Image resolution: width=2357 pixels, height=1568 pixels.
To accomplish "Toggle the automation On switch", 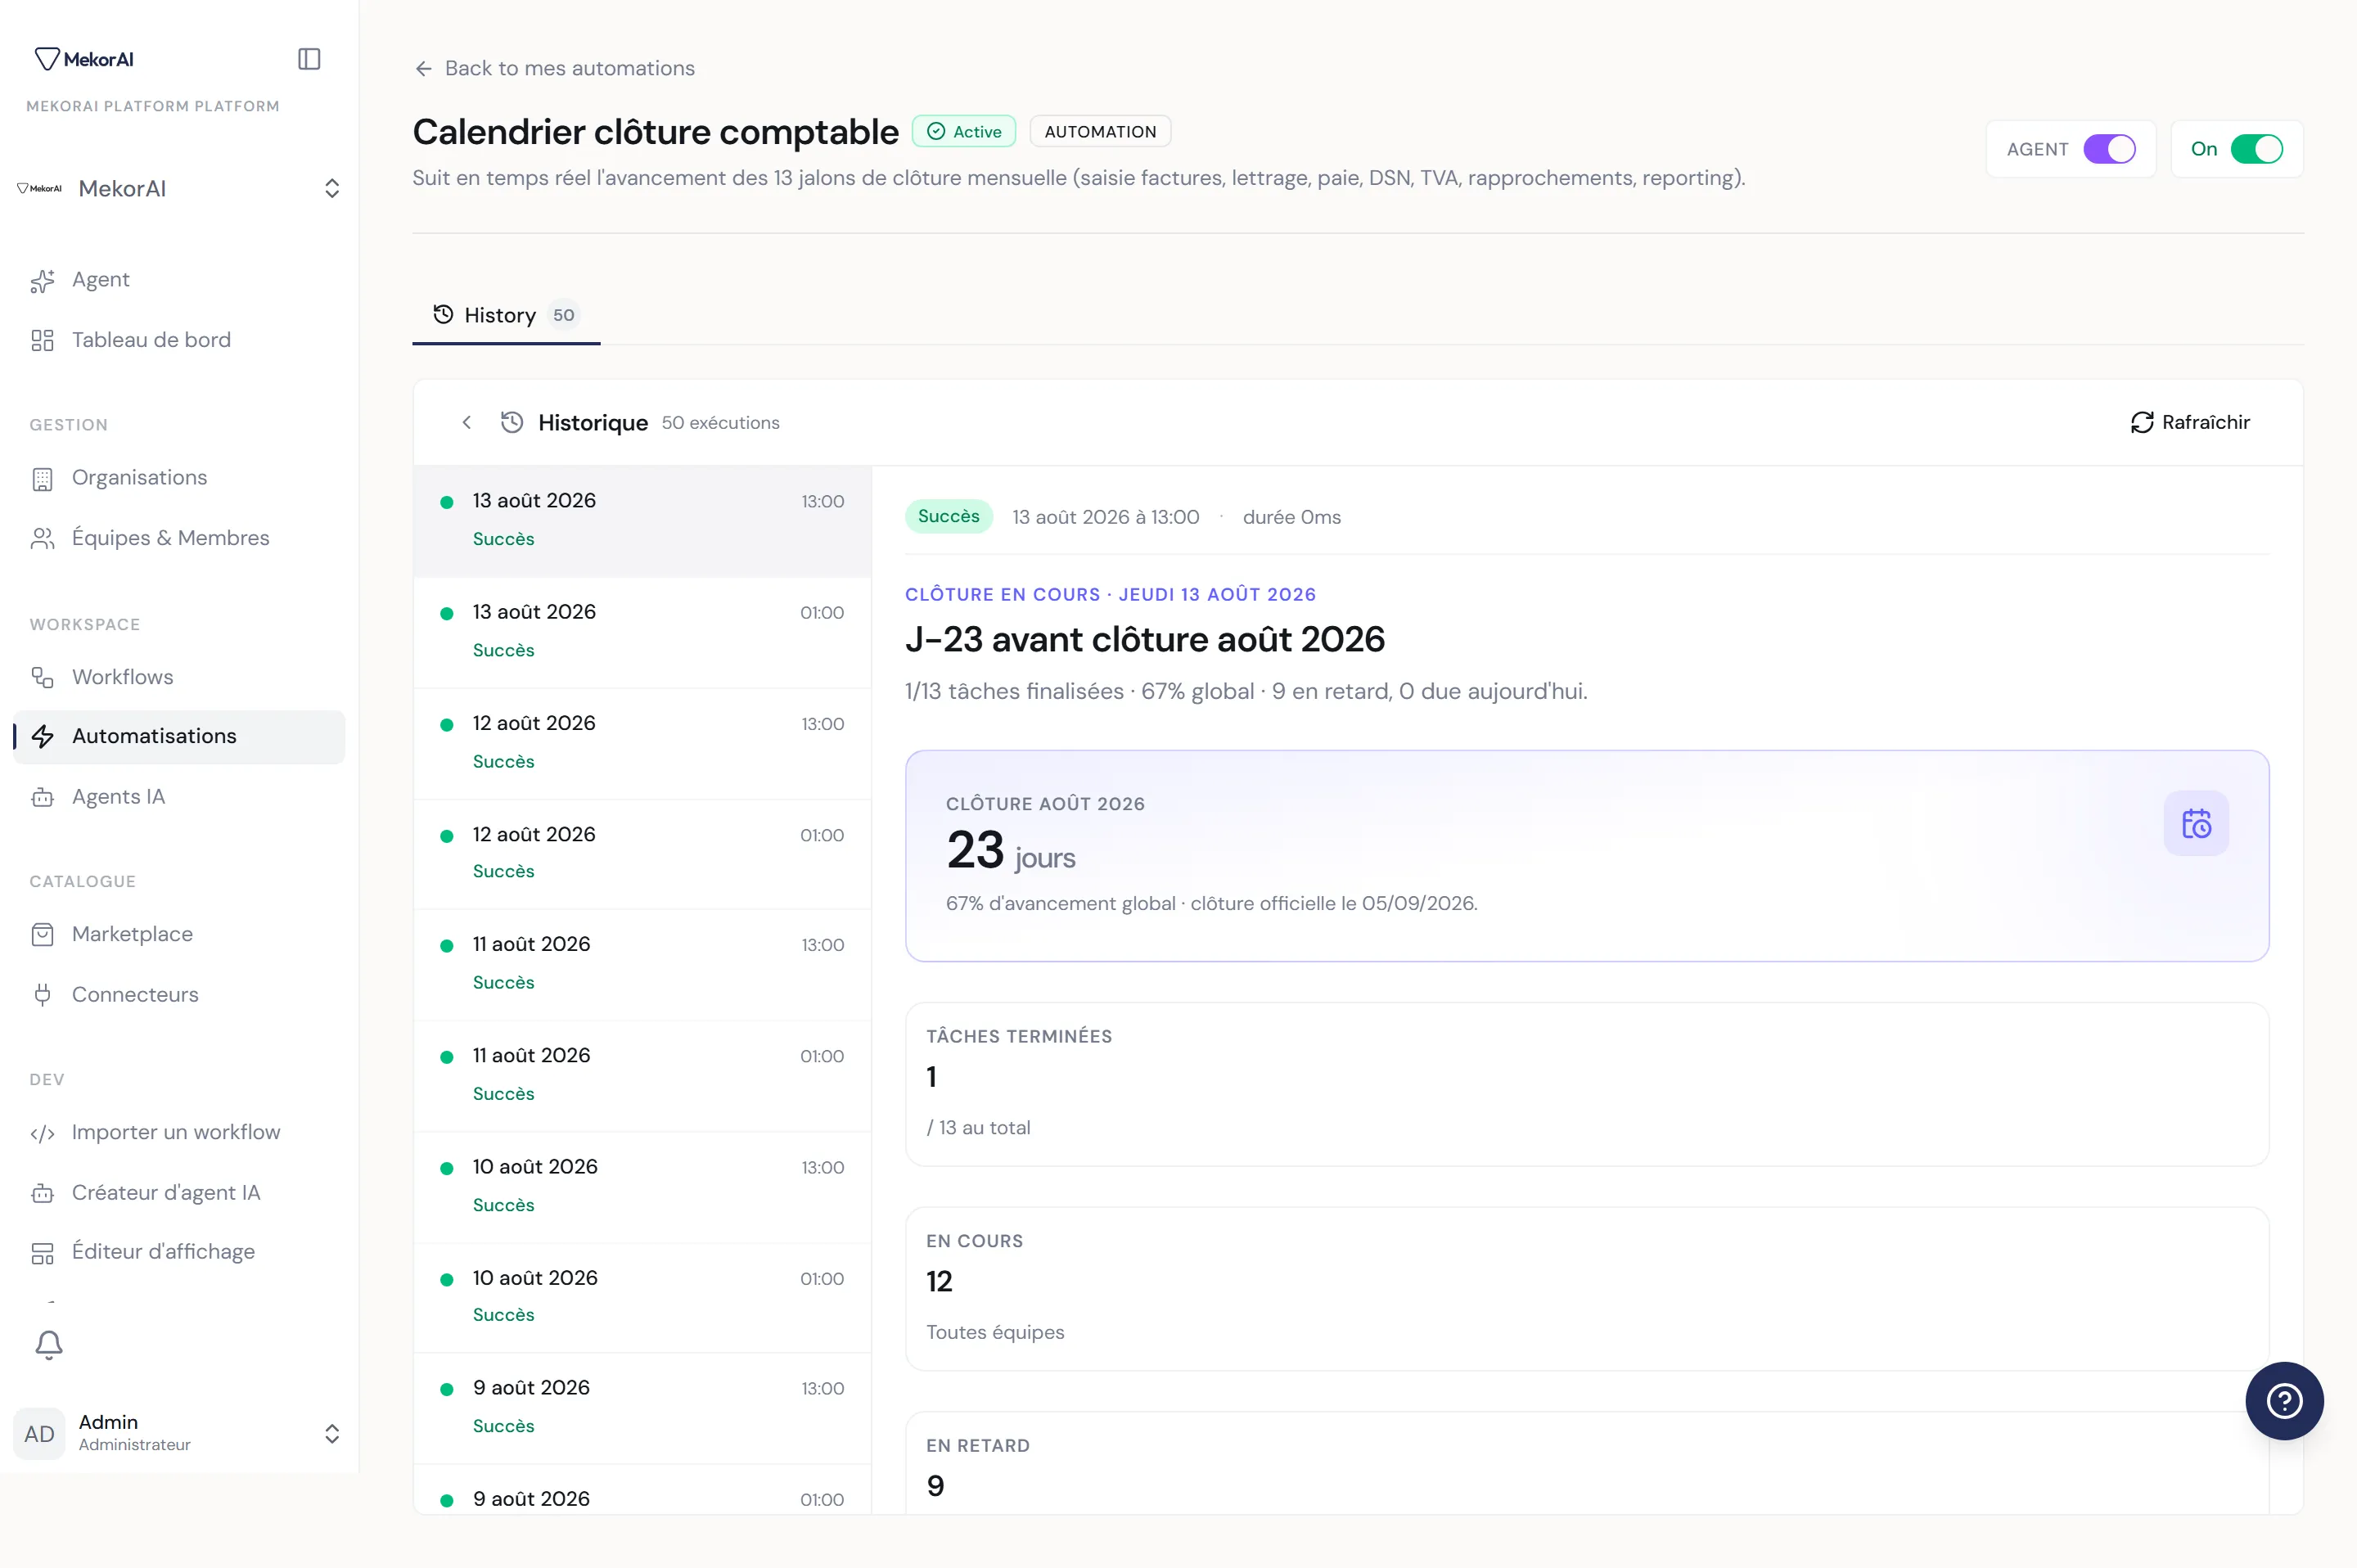I will [x=2257, y=149].
